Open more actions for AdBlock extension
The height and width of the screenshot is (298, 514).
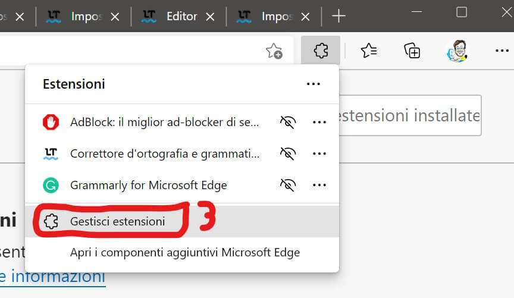(x=319, y=123)
